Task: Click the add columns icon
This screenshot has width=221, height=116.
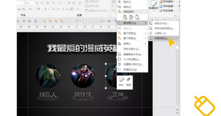Action: [x=78, y=9]
